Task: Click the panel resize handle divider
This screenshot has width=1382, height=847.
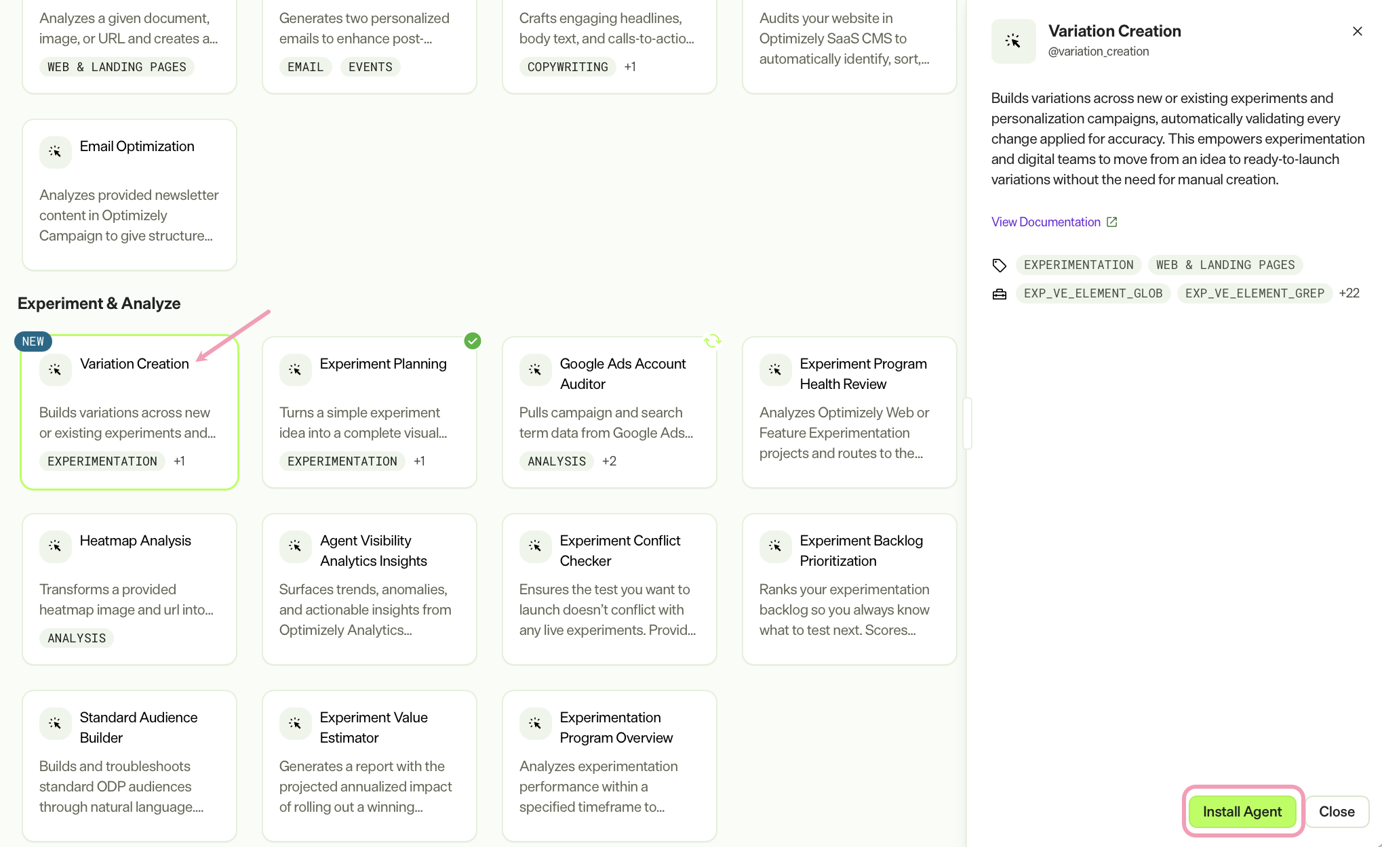Action: pyautogui.click(x=967, y=423)
